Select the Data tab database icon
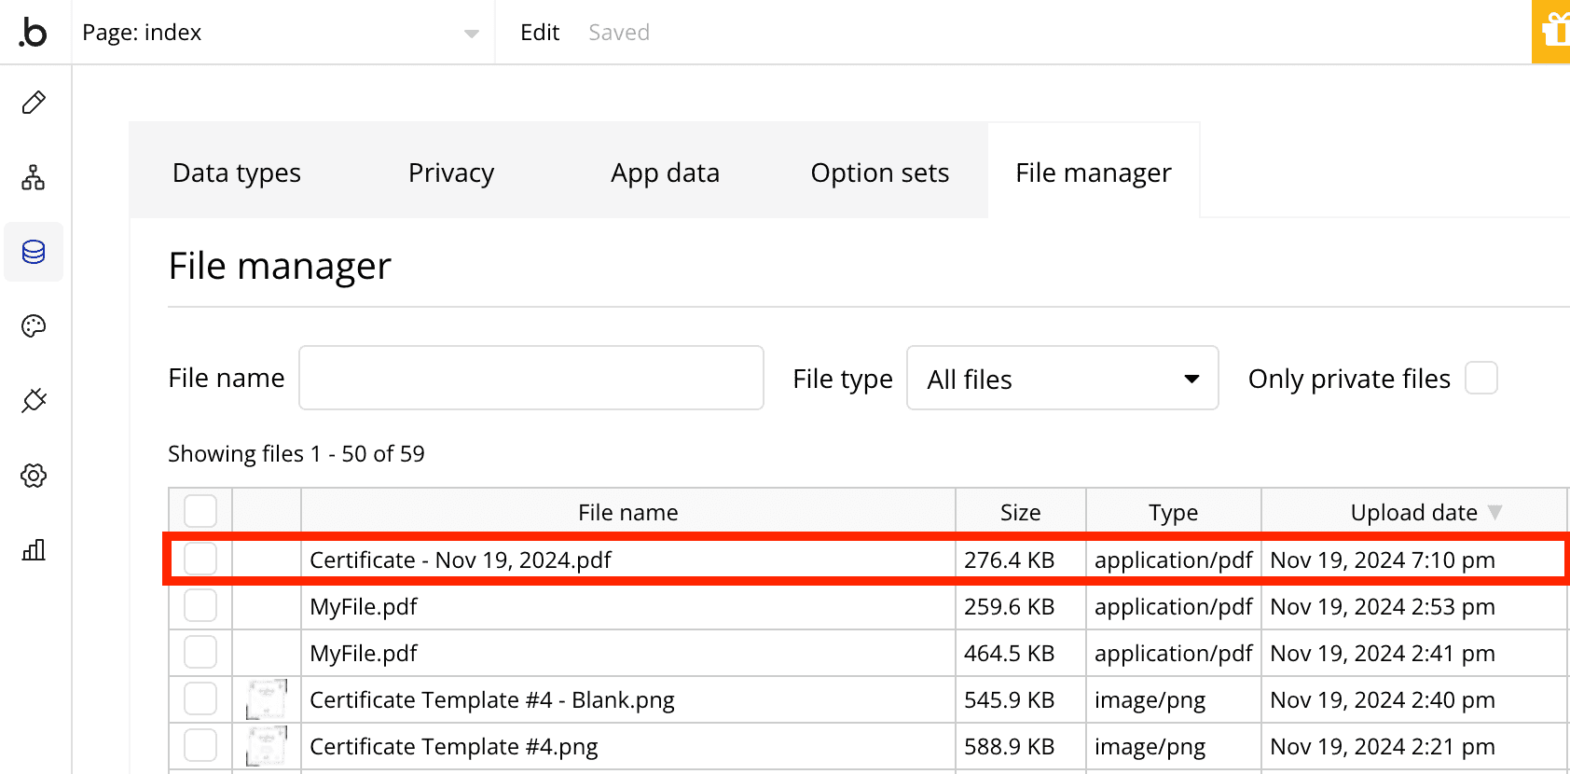This screenshot has height=774, width=1570. click(x=34, y=252)
